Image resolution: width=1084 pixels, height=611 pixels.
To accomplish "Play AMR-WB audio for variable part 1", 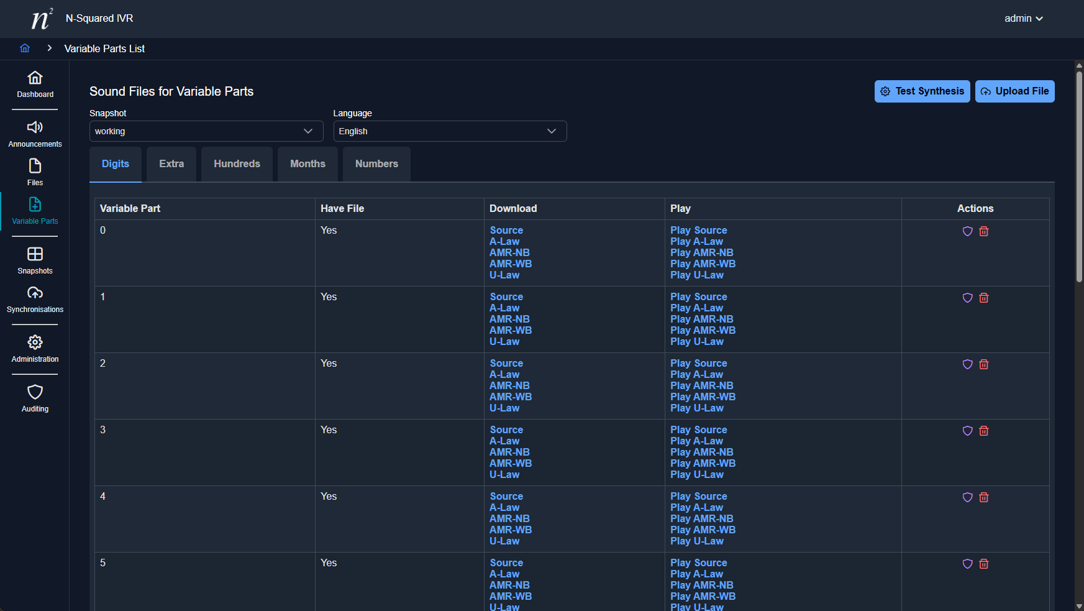I will (x=703, y=331).
